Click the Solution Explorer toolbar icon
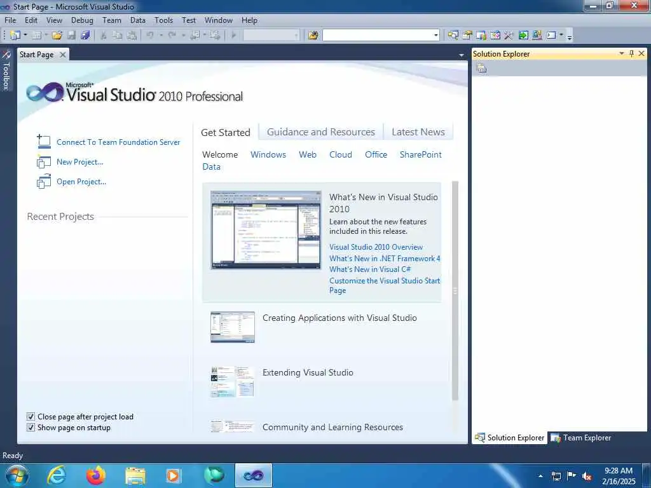The height and width of the screenshot is (488, 651). 453,36
